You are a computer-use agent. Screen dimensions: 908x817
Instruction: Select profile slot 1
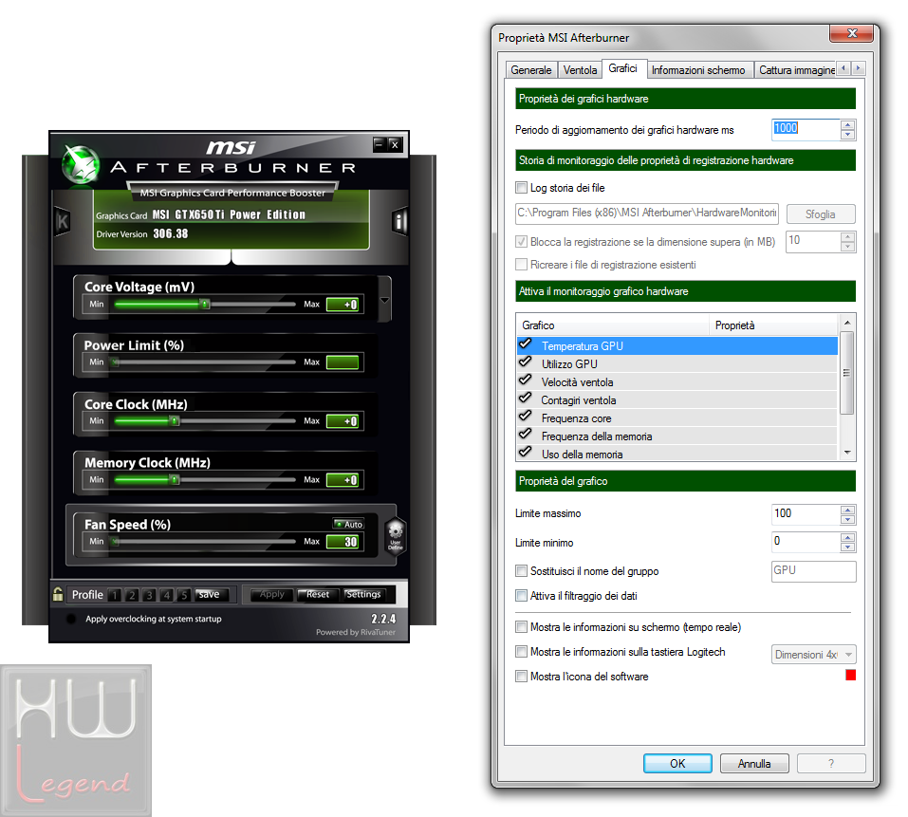[115, 595]
